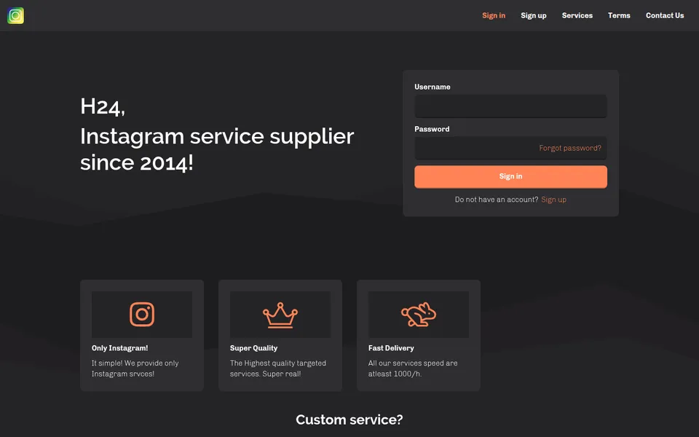View the Terms page
Viewport: 699px width, 437px height.
[x=619, y=15]
